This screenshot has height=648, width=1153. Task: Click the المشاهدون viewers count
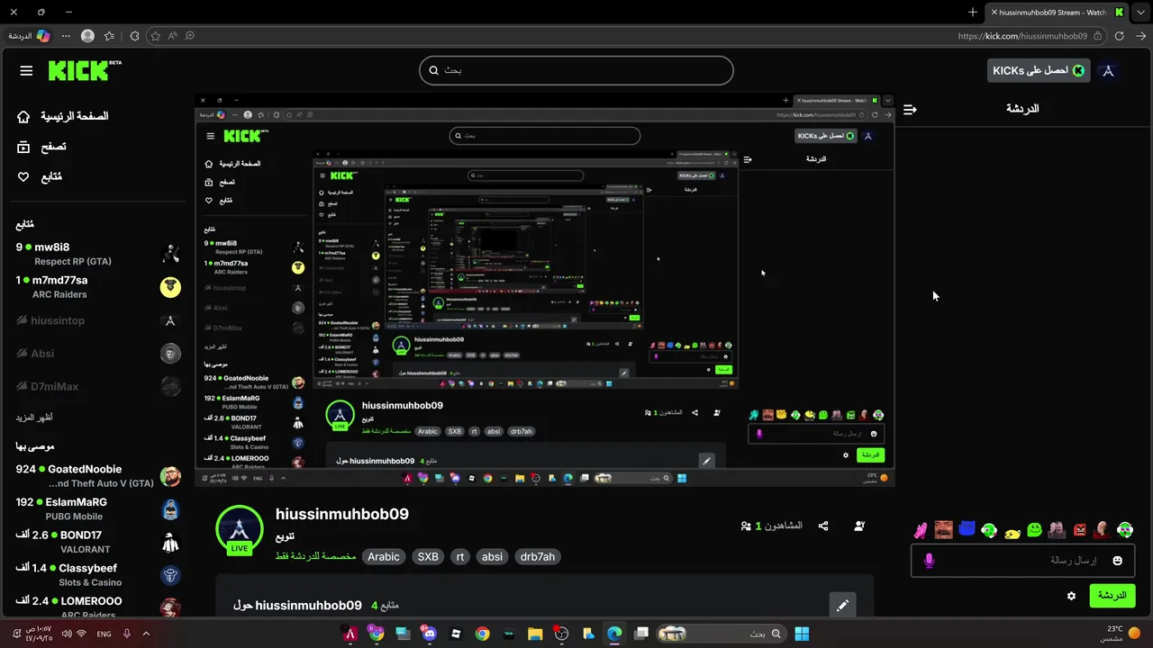(771, 526)
